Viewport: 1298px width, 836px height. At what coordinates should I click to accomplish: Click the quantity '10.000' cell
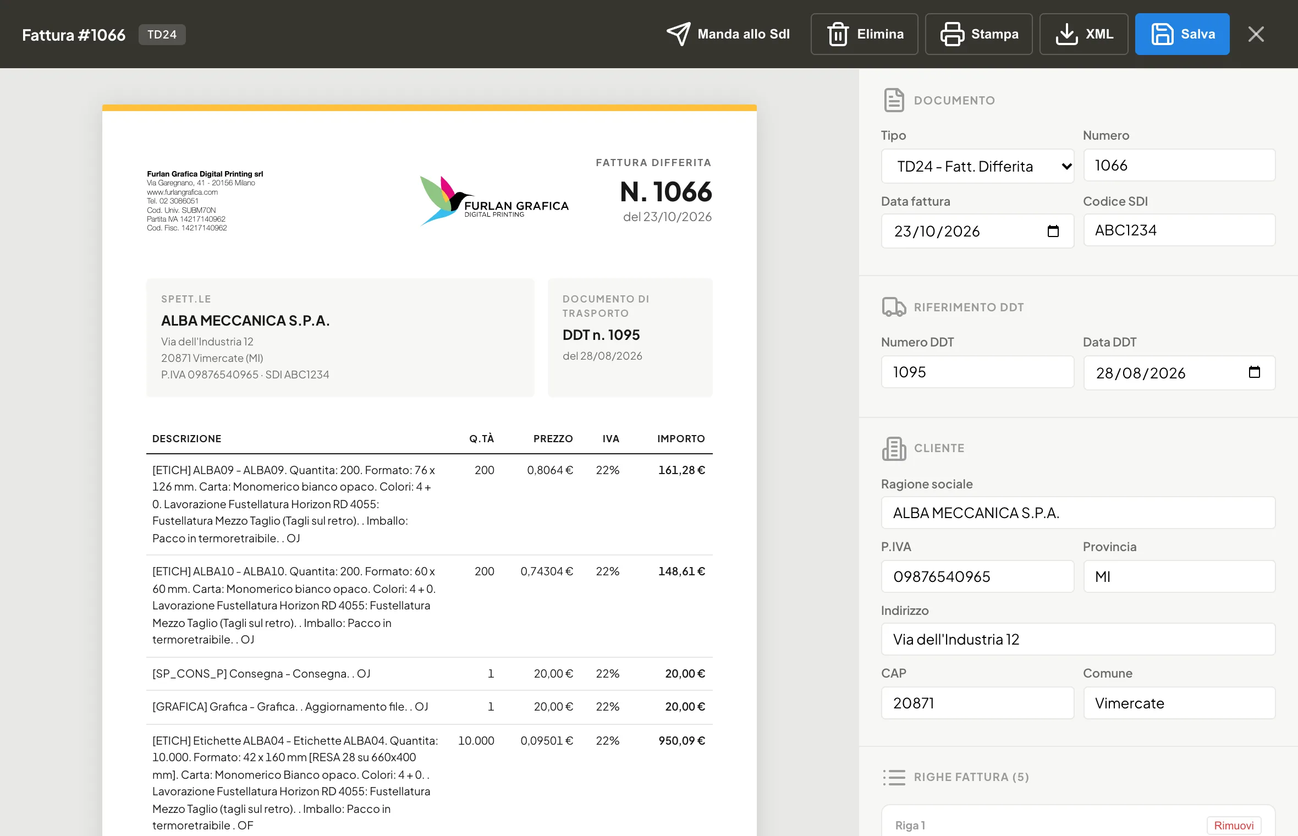point(476,741)
